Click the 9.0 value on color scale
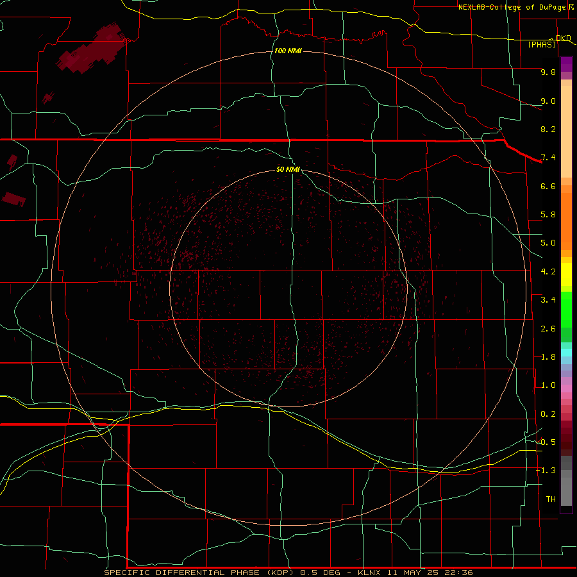 pos(548,101)
